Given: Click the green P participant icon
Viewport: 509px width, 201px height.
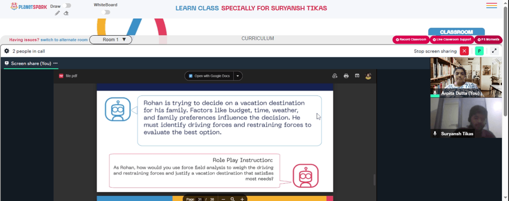Looking at the screenshot, I should pyautogui.click(x=479, y=51).
